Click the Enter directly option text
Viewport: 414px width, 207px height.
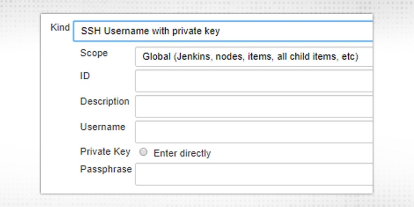point(182,153)
